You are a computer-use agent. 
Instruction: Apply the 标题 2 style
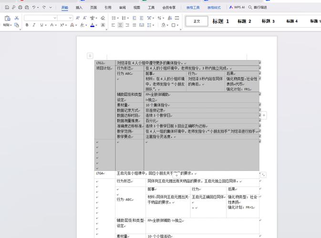click(x=244, y=21)
